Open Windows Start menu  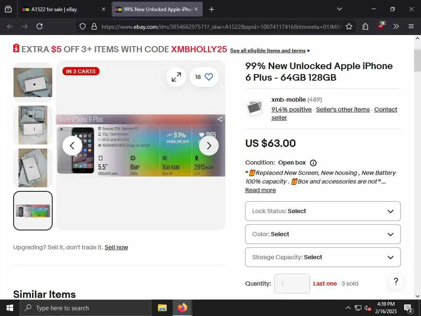(10, 308)
